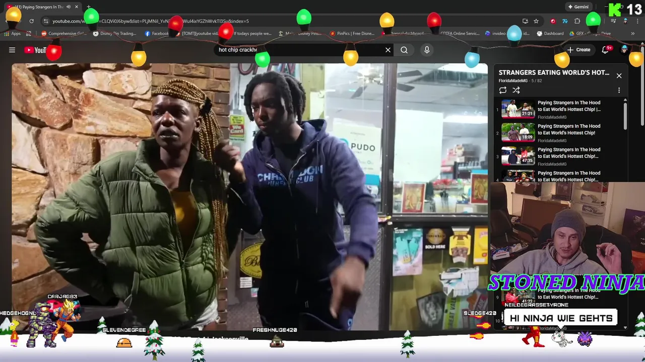Open YouTube notifications bell
This screenshot has width=645, height=362.
[605, 50]
